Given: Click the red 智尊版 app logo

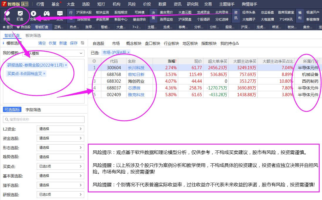Looking at the screenshot, I should pos(4,4).
